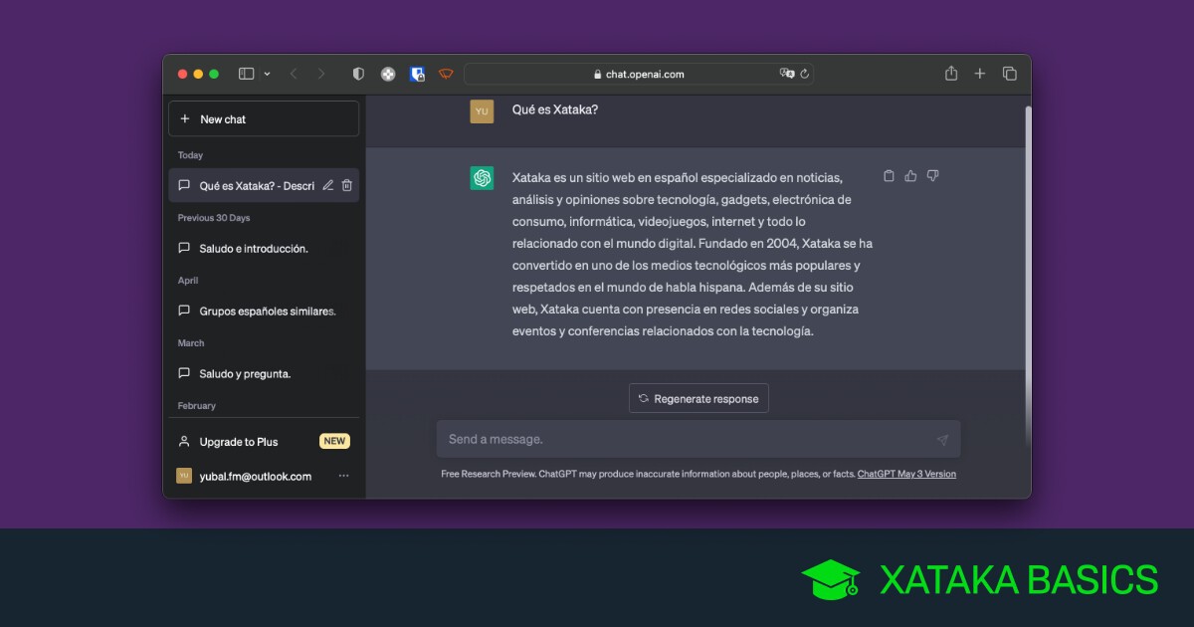Image resolution: width=1194 pixels, height=627 pixels.
Task: Copy the ChatGPT response to clipboard
Action: 889,176
